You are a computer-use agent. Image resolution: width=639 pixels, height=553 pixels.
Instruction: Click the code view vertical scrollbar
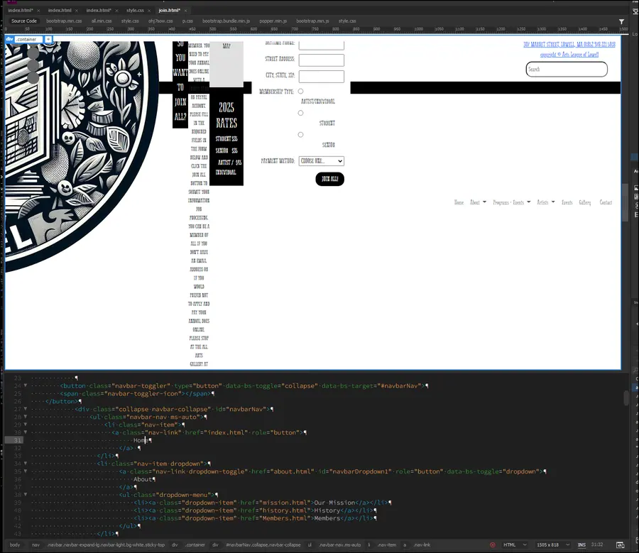click(626, 398)
